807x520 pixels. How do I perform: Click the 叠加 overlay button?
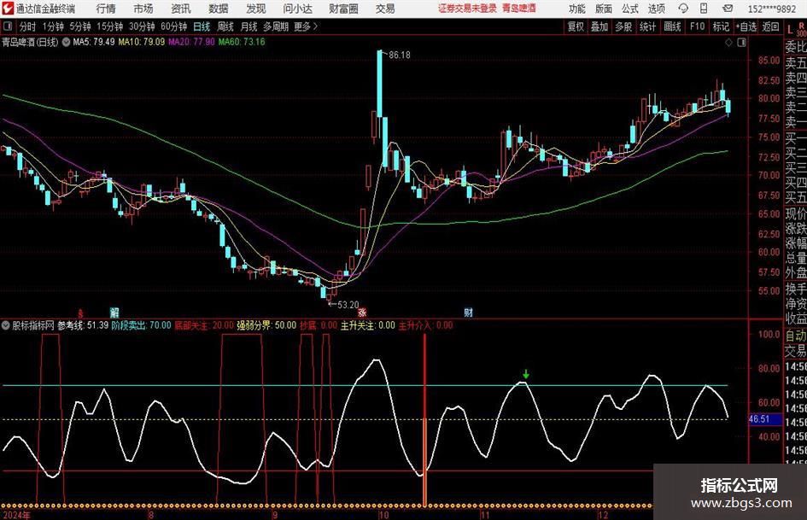click(x=599, y=26)
